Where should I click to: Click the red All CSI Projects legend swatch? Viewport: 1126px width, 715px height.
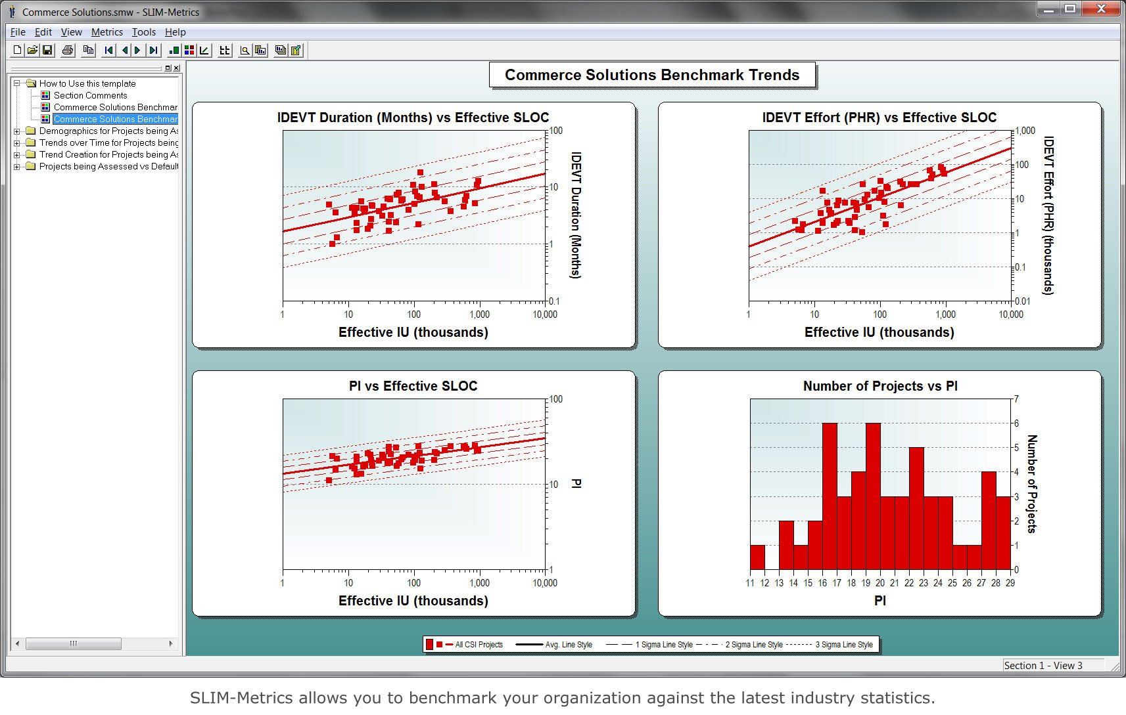tap(429, 645)
